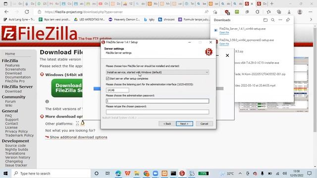Viewport: 317px width, 178px height.
Task: Open the LED AKREDITASI bookmark
Action: pos(89,20)
